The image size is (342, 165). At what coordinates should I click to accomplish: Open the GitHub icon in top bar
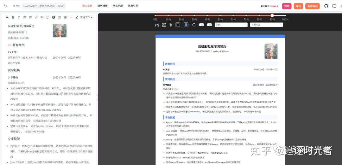coord(326,6)
